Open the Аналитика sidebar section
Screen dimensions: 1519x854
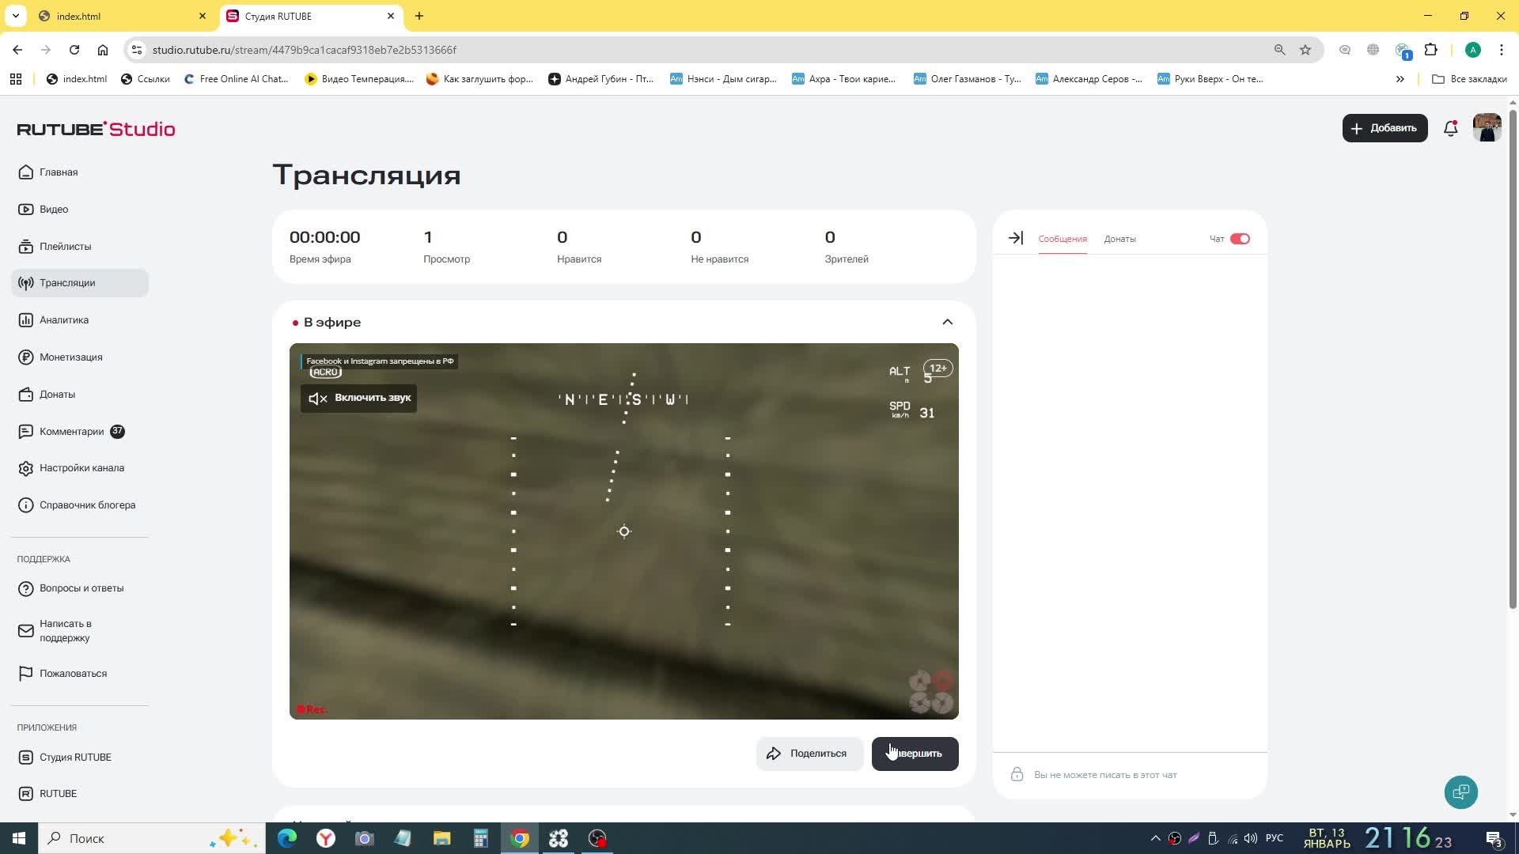click(x=63, y=320)
